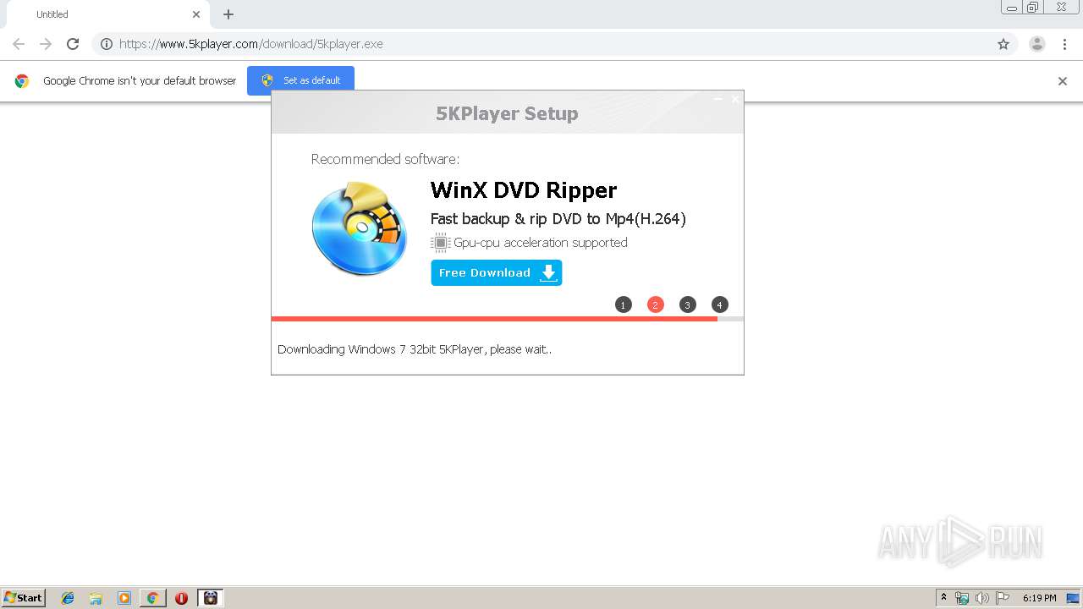The width and height of the screenshot is (1083, 609).
Task: Bookmark this page with the star icon
Action: [1003, 44]
